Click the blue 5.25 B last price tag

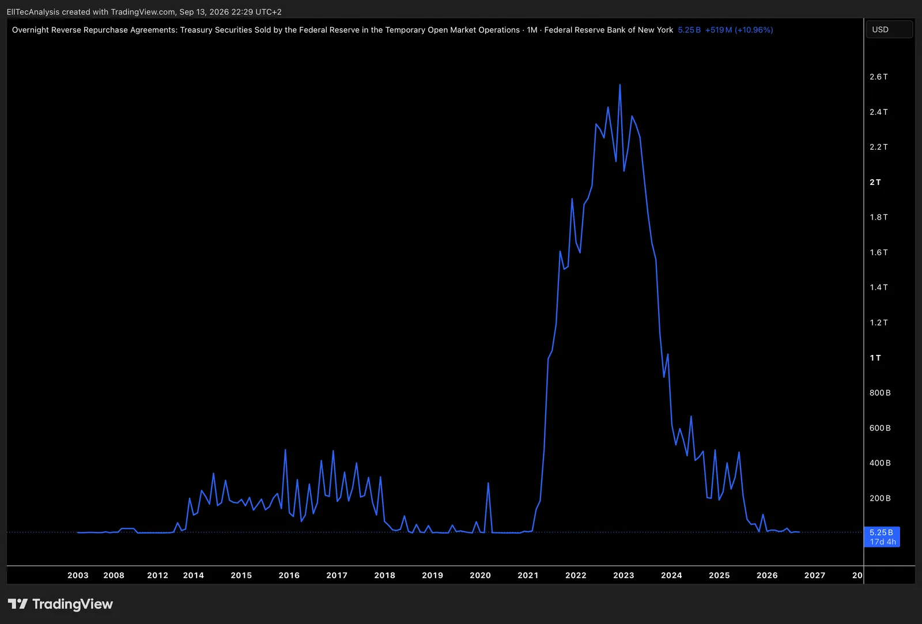pos(882,537)
